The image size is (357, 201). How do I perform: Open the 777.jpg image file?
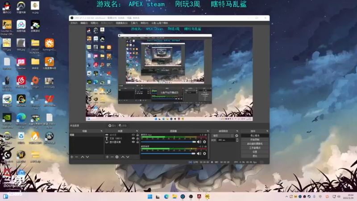7,45
